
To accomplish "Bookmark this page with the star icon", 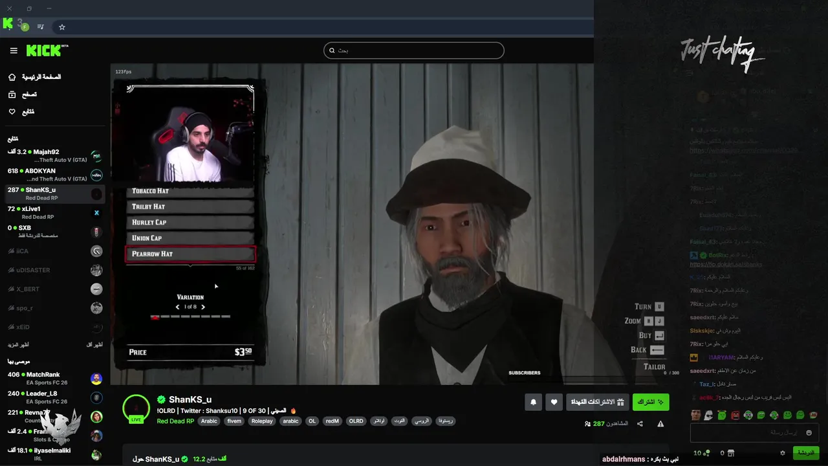I will click(62, 27).
